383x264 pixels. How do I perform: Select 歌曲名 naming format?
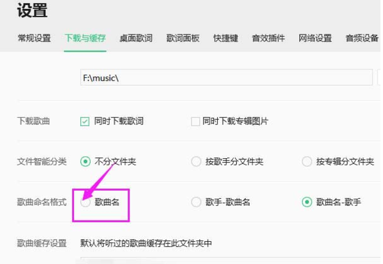pos(86,202)
